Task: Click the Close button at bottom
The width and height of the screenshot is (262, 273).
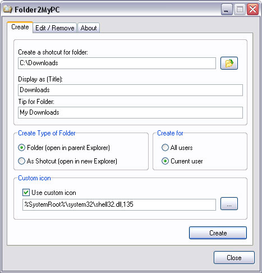Action: (234, 258)
